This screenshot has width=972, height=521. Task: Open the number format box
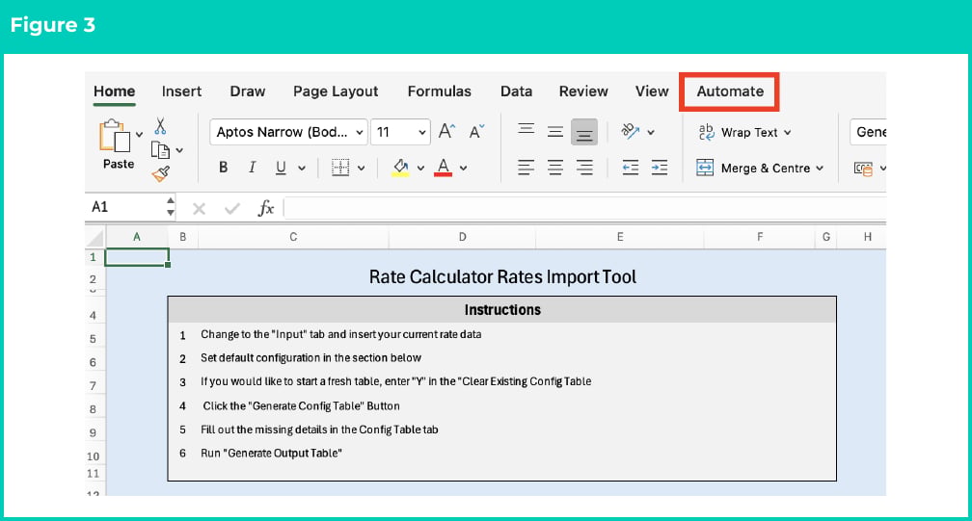tap(868, 132)
